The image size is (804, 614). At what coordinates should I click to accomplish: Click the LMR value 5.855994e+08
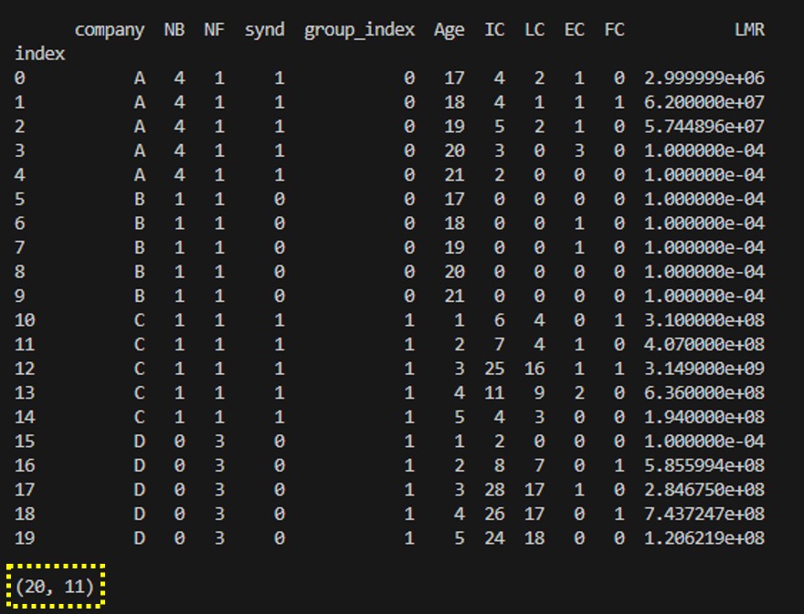704,466
